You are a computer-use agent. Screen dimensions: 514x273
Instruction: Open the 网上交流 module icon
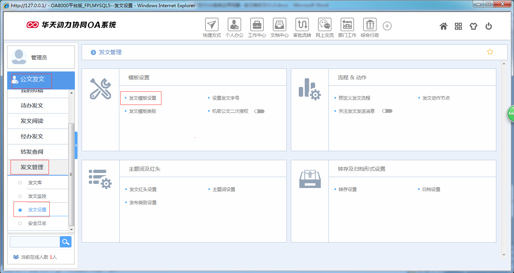point(324,26)
